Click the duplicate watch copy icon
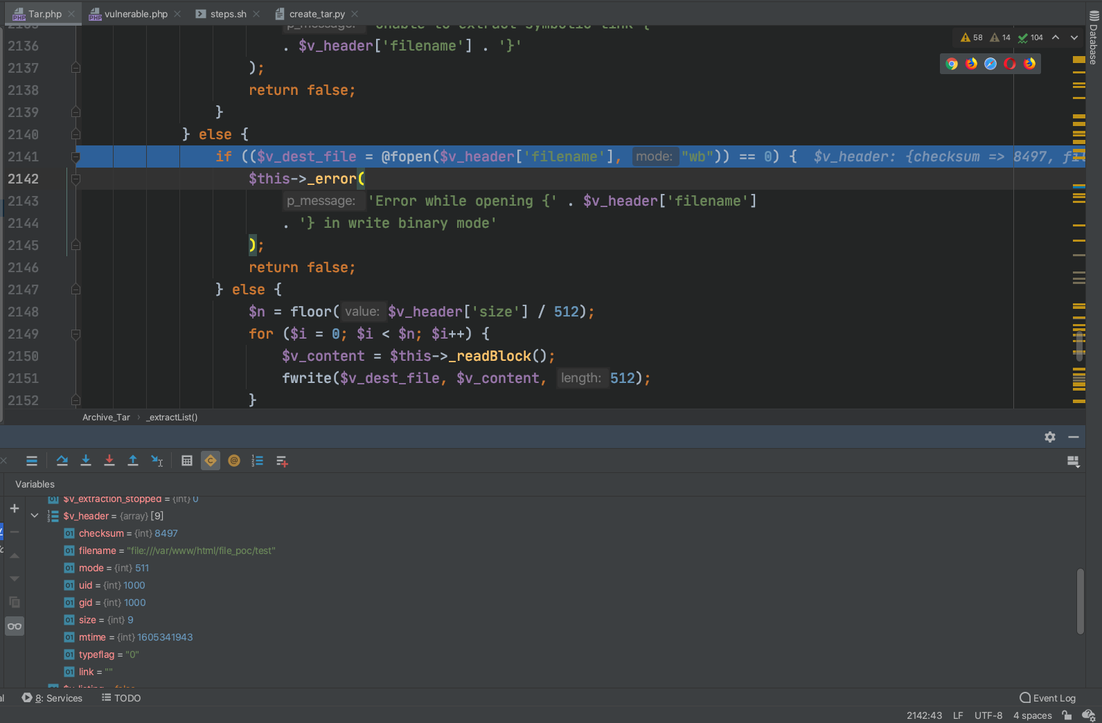 coord(15,602)
